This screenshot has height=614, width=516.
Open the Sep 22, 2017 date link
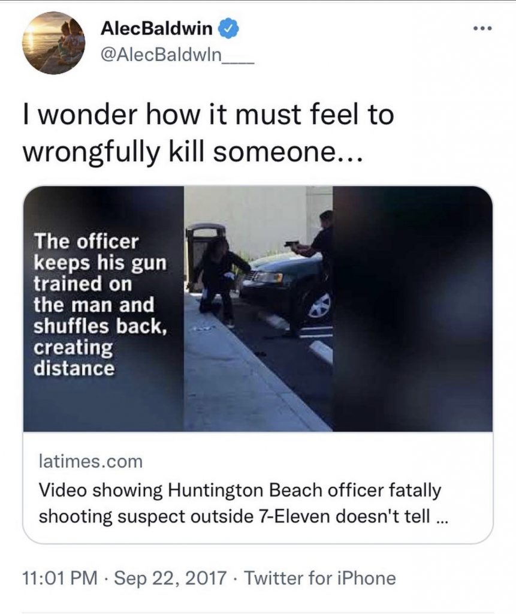pos(170,578)
